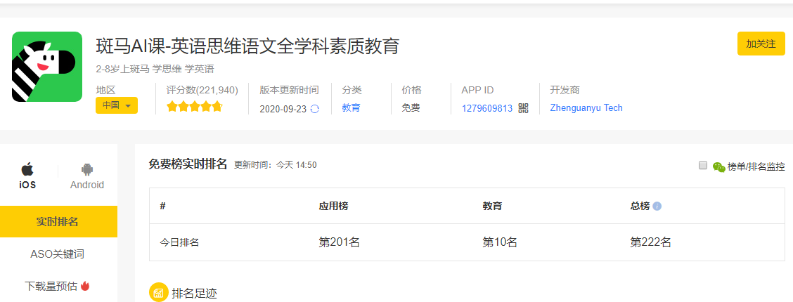Go to 下载量预估 in the sidebar
This screenshot has height=302, width=793.
coord(51,287)
